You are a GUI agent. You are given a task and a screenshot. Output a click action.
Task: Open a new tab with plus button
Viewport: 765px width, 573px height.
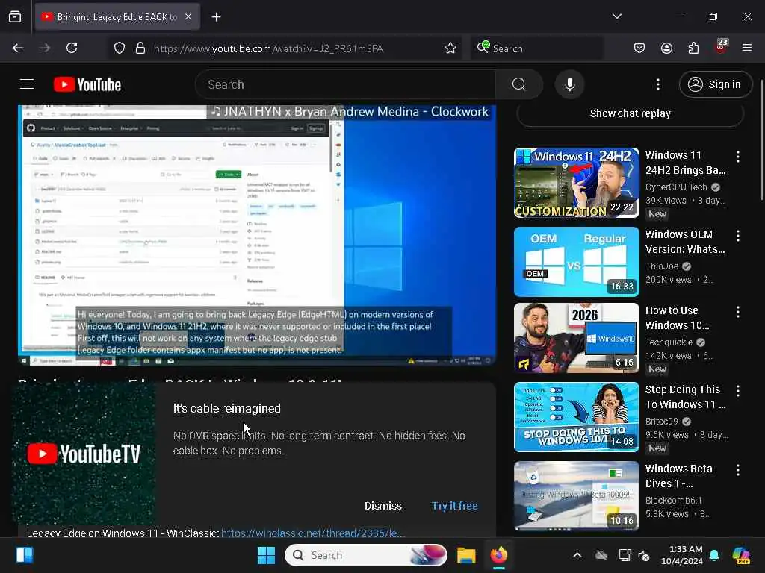pyautogui.click(x=216, y=17)
